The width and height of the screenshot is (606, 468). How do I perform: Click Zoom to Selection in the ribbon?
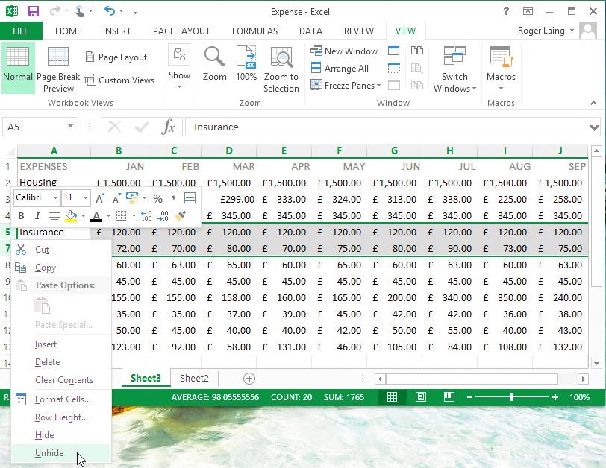(281, 69)
